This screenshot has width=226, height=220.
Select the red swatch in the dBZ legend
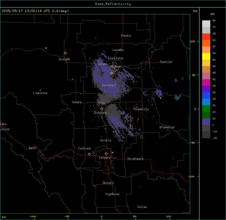(206, 37)
